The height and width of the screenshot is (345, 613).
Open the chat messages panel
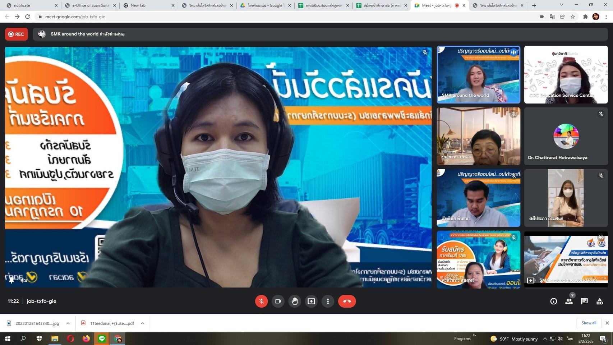[584, 301]
